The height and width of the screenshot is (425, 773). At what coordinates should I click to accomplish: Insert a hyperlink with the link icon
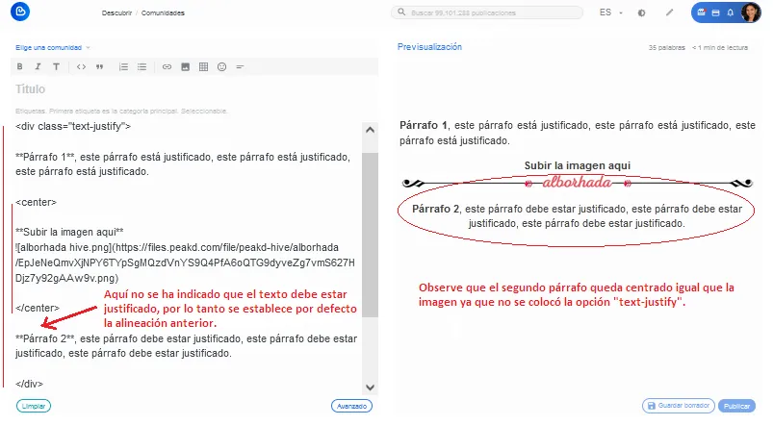point(167,67)
